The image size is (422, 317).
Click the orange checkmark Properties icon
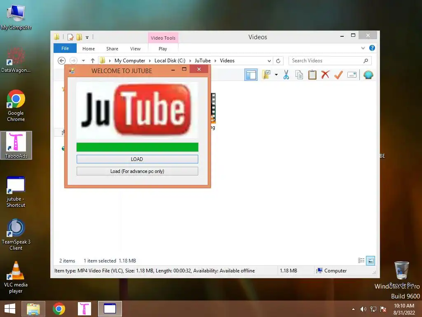(x=338, y=75)
